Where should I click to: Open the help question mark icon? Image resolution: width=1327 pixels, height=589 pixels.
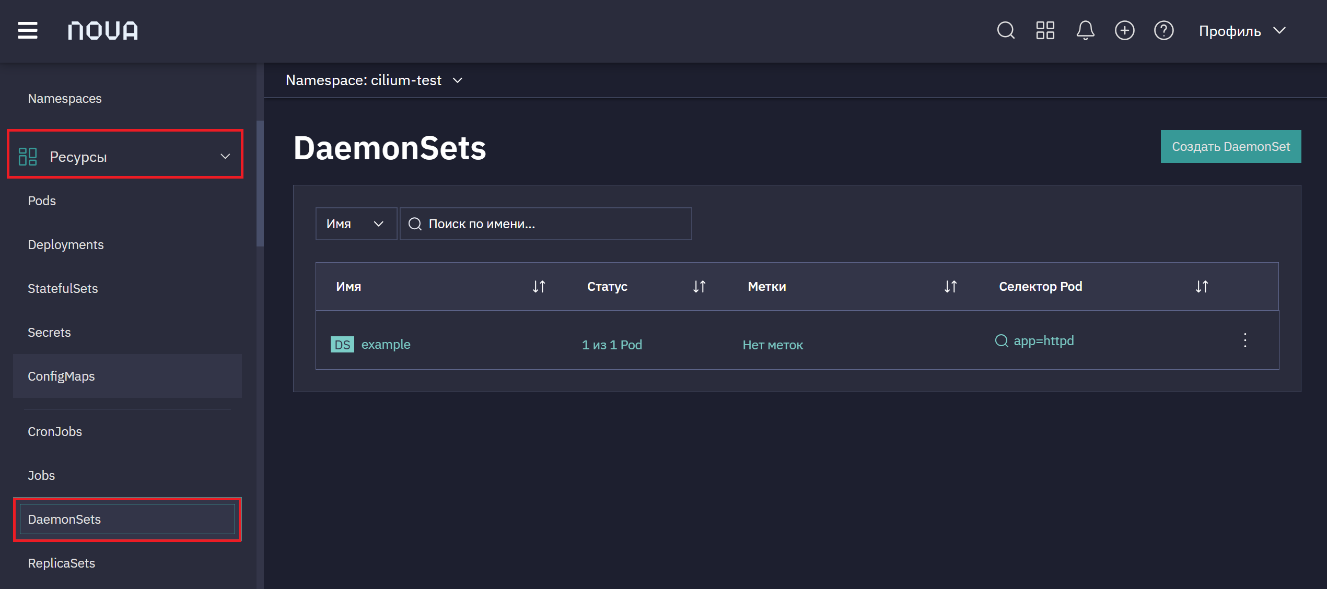[1164, 30]
